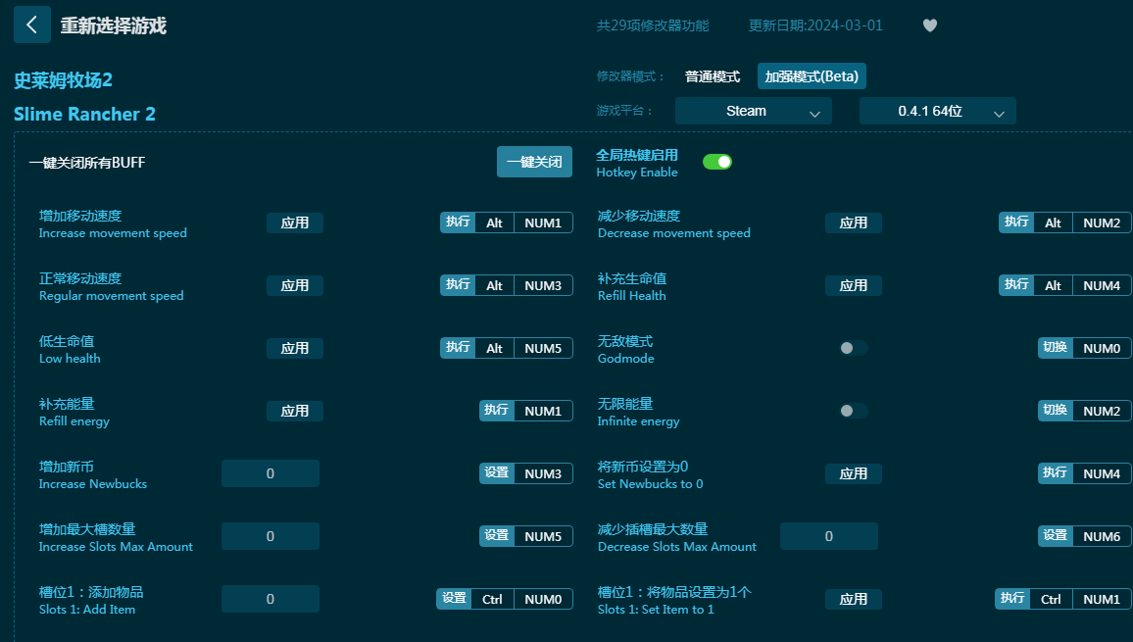Click Decrease Slots Max Amount value field
This screenshot has width=1133, height=642.
coord(829,536)
